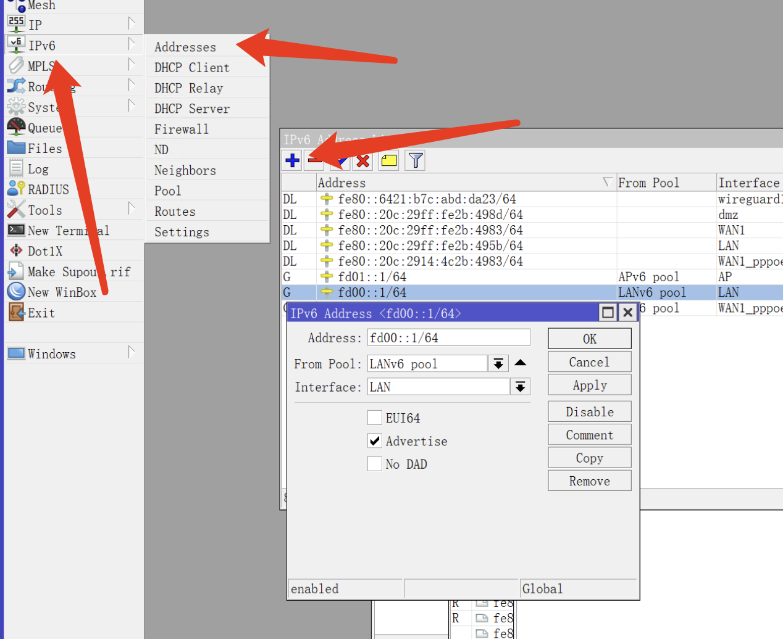Open Files from the sidebar folder icon
Screen dimensions: 783x639
coord(16,148)
